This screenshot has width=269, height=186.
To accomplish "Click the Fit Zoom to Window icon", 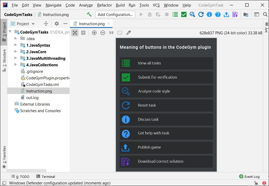I will click(120, 33).
